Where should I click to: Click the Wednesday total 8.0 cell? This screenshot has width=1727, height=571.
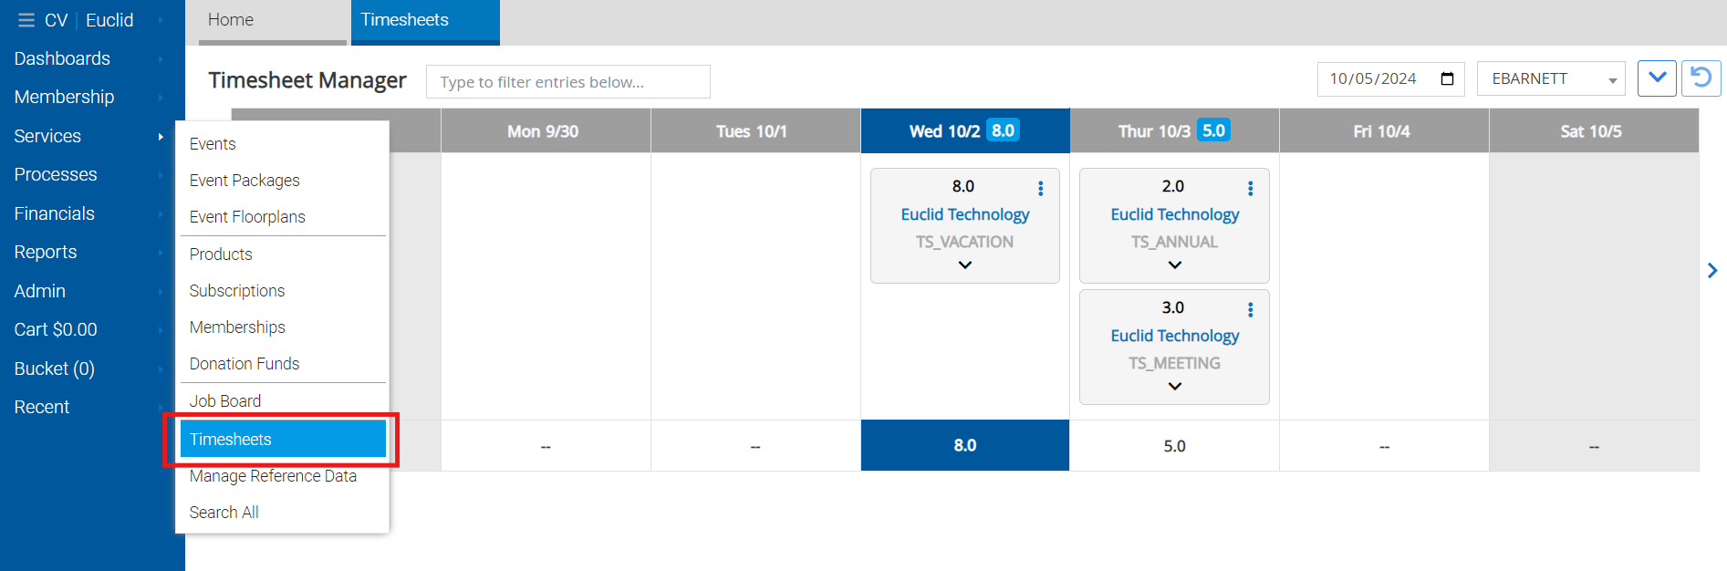pyautogui.click(x=965, y=445)
